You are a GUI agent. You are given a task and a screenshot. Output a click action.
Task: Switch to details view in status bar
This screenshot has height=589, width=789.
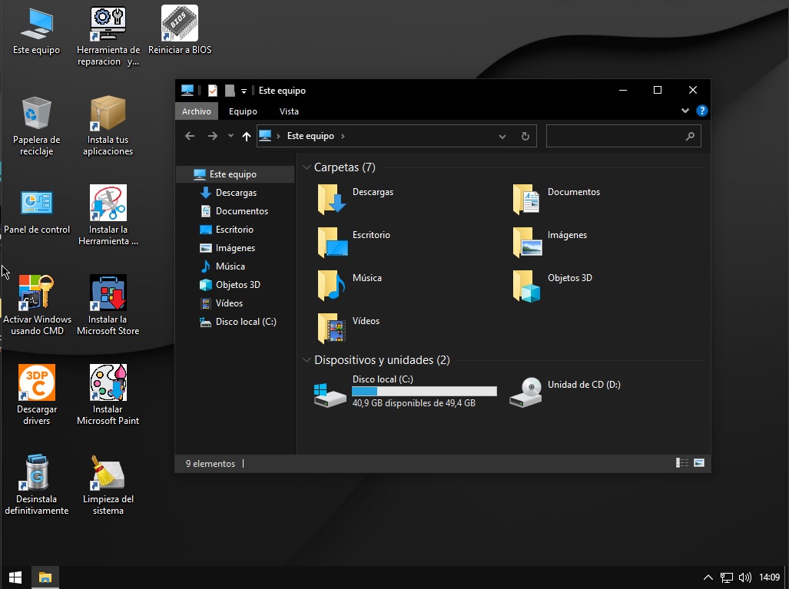(681, 463)
